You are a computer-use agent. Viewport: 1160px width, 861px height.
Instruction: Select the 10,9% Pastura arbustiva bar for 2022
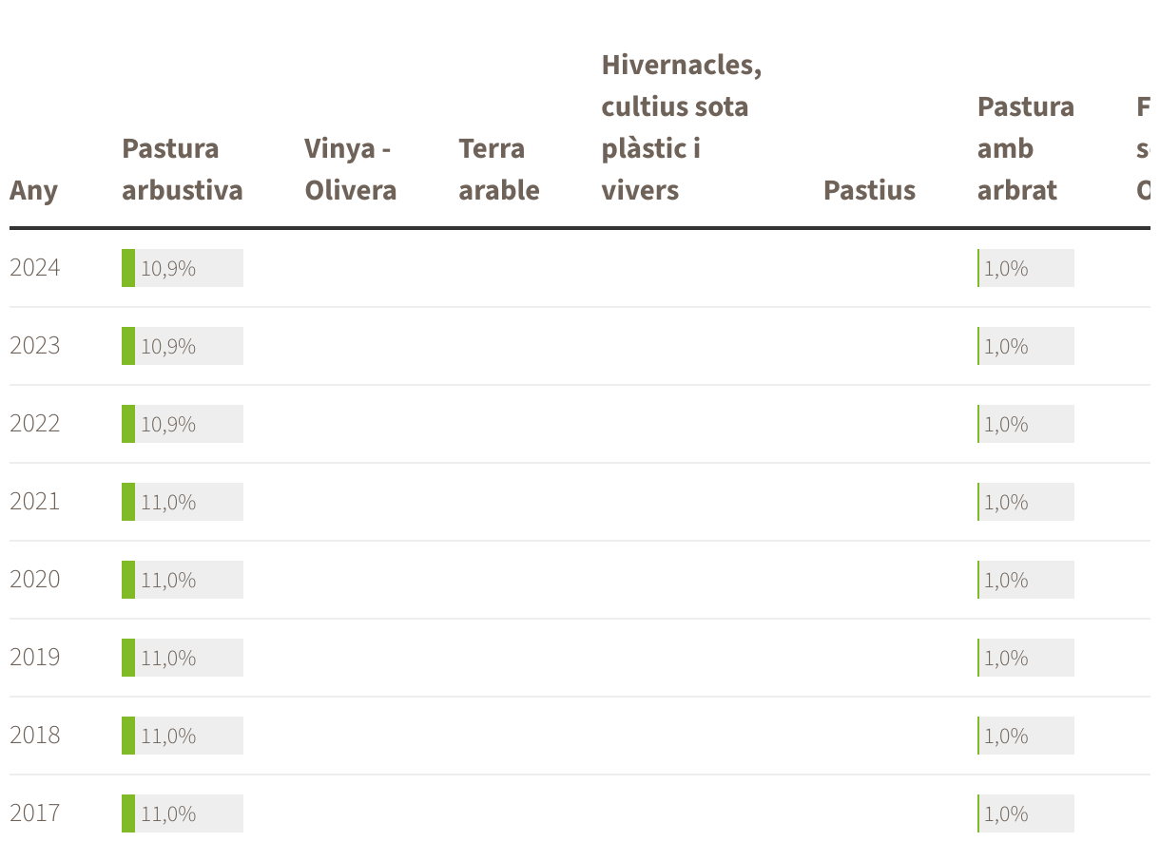pos(183,424)
